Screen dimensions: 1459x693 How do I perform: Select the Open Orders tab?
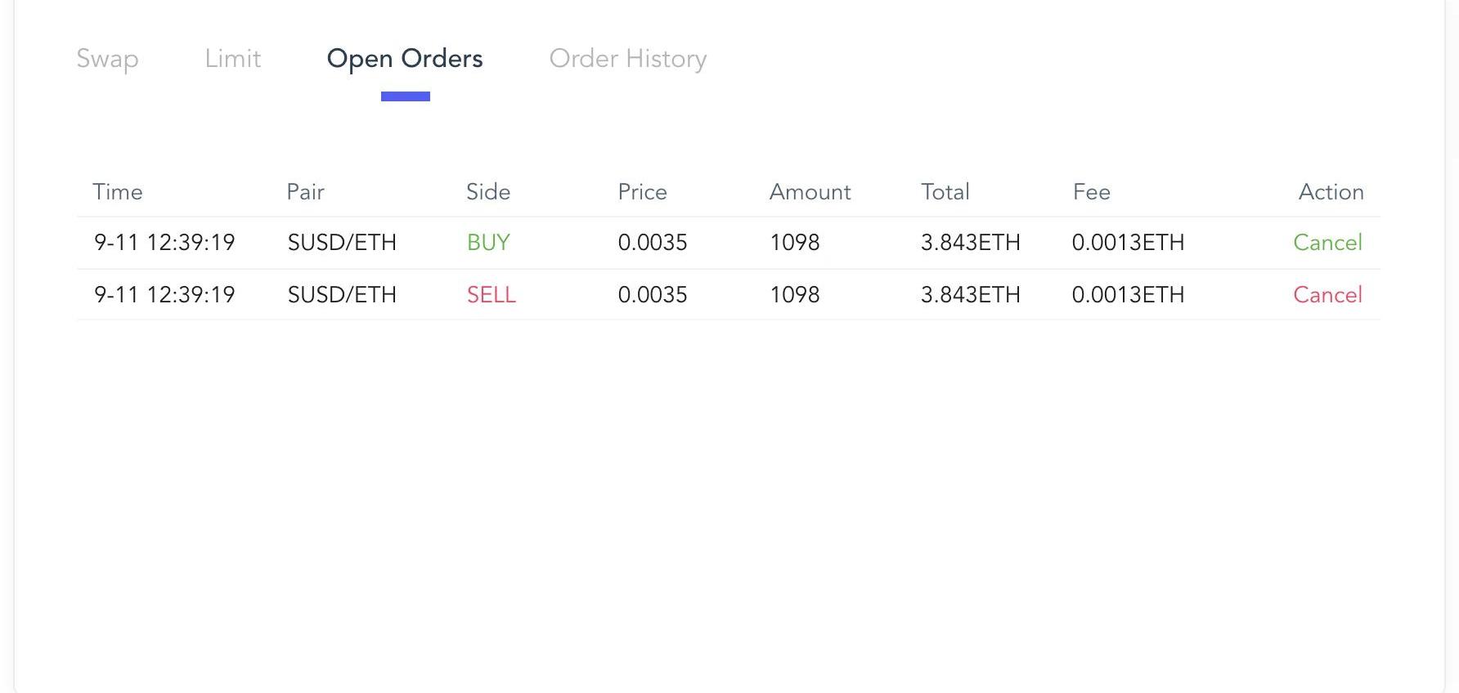pyautogui.click(x=405, y=59)
